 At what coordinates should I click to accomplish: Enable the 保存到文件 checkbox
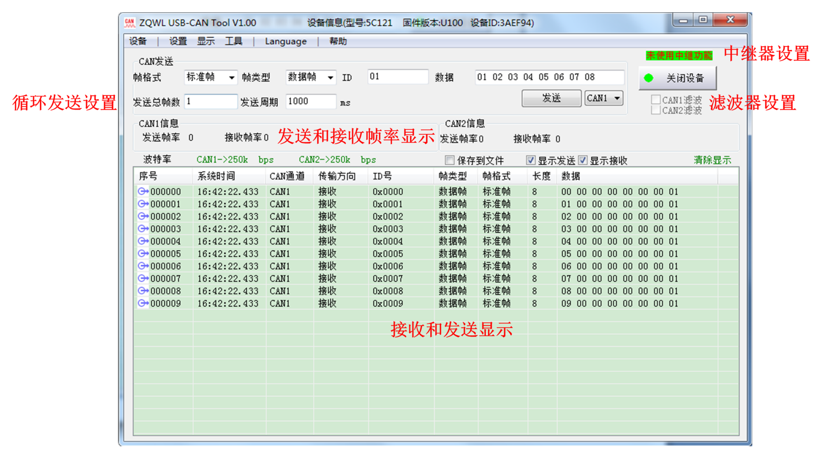pyautogui.click(x=449, y=160)
